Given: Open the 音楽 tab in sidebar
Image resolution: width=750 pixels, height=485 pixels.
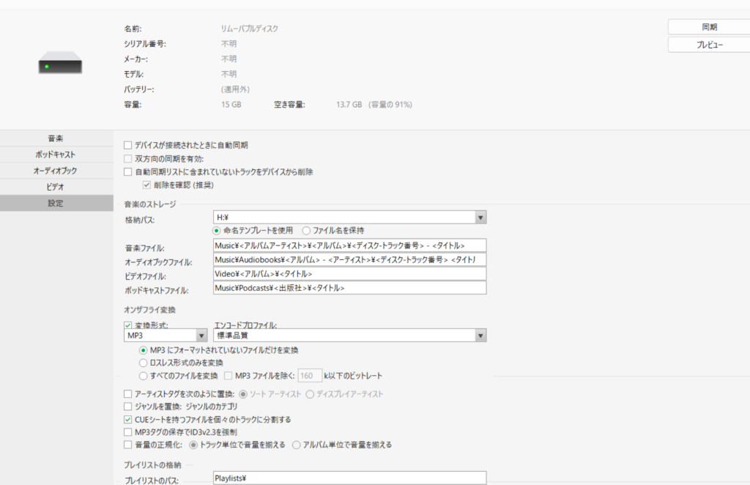Looking at the screenshot, I should pos(56,138).
